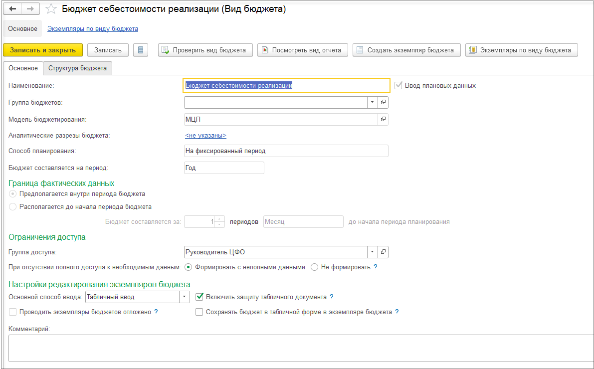
Task: Click the forward navigation arrow
Action: point(30,9)
